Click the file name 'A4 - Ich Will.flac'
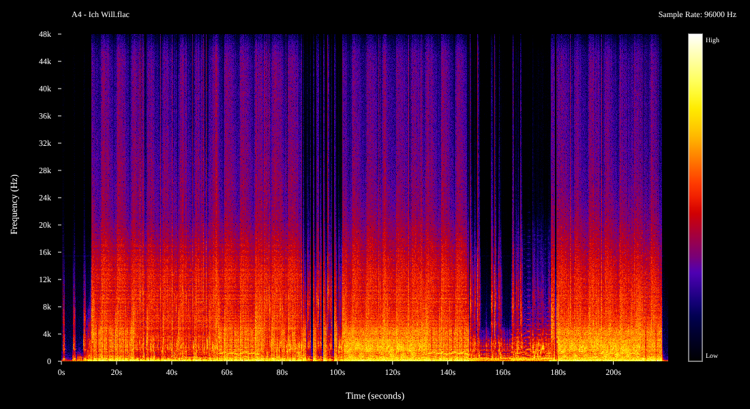Screen dimensions: 750x409 [100, 14]
